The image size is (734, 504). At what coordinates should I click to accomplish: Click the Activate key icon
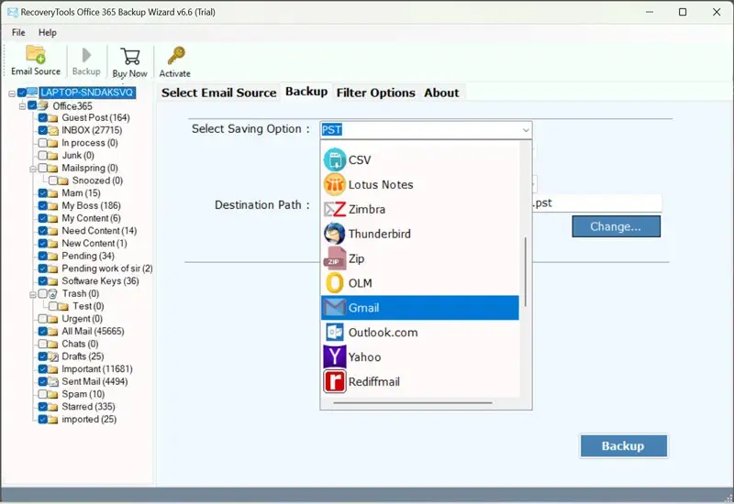(x=175, y=56)
